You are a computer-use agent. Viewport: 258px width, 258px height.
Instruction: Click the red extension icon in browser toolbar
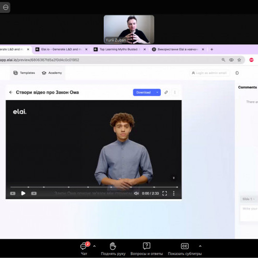click(251, 60)
